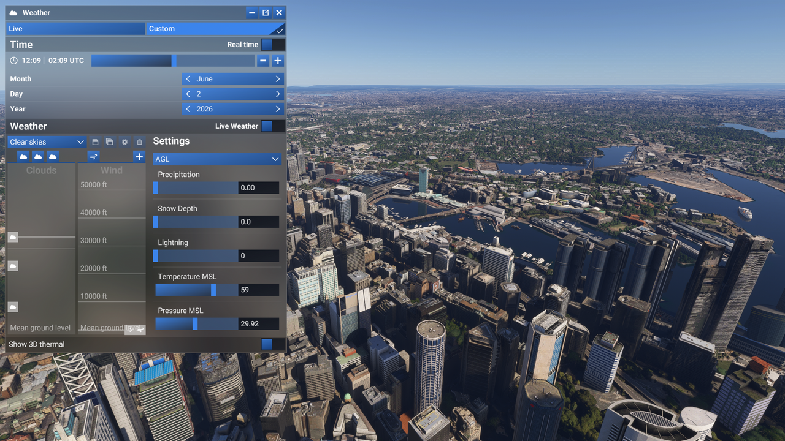Increase the Day value above 2
This screenshot has height=441, width=785.
coord(278,94)
